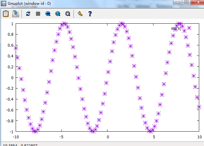Screen dimensions: 204x146
Task: Click the x-axis label -5
Action: click(61, 137)
